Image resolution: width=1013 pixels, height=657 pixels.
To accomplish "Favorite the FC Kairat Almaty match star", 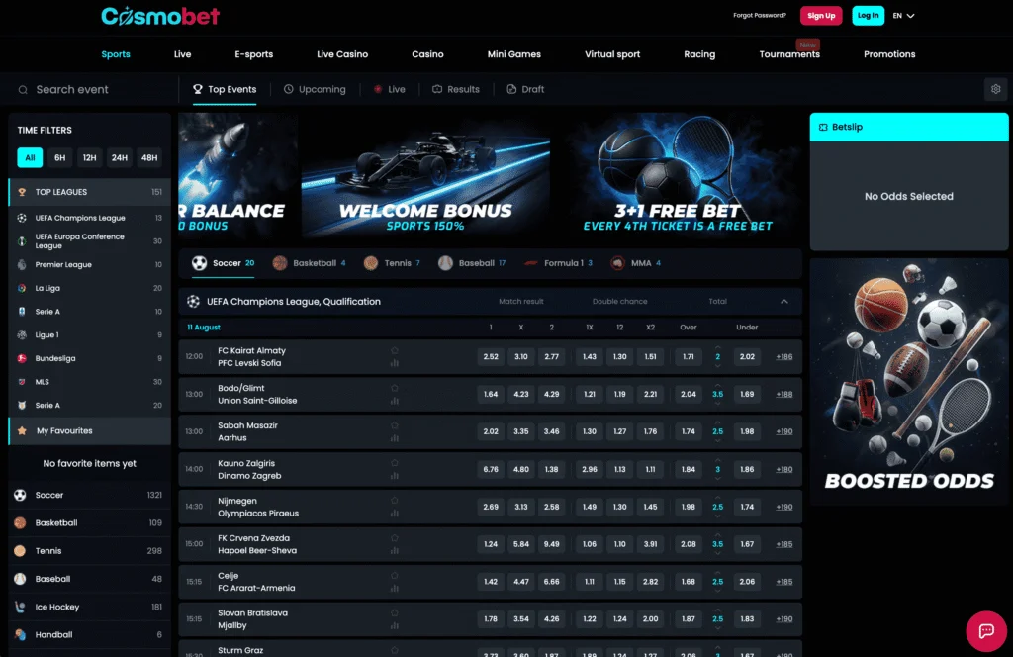I will coord(394,351).
